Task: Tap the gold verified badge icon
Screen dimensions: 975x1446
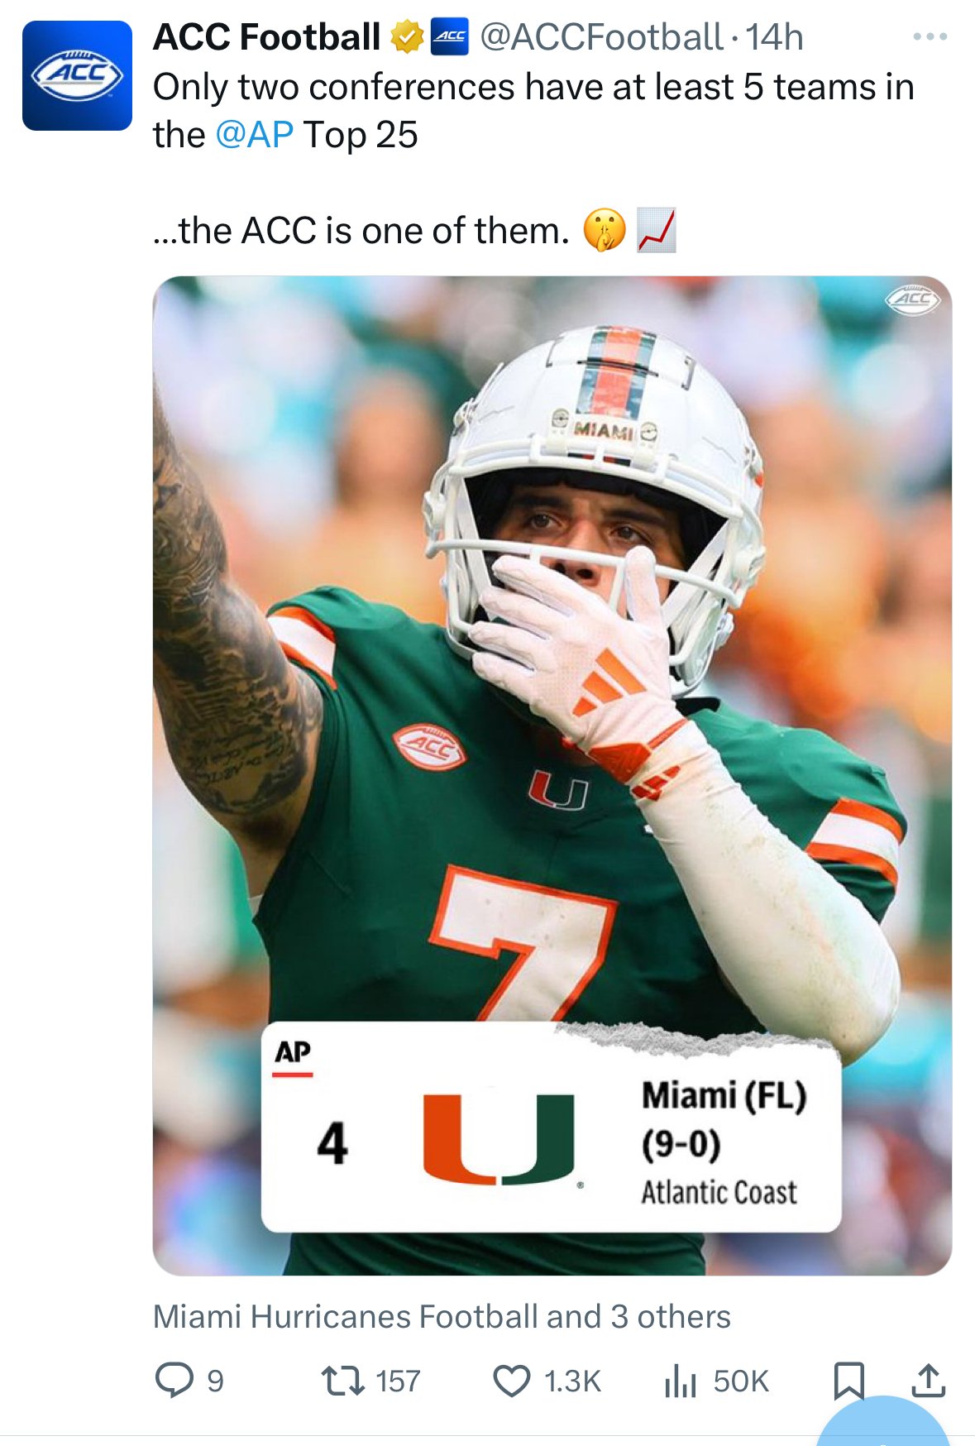Action: (x=406, y=37)
